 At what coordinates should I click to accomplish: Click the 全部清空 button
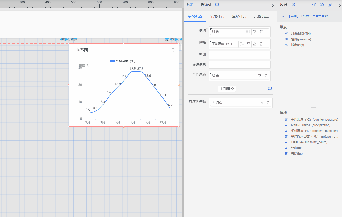227,89
